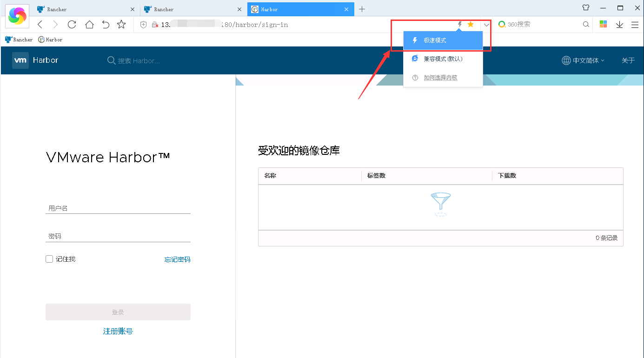Expand the address bar dropdown arrow
Image resolution: width=644 pixels, height=358 pixels.
click(486, 25)
